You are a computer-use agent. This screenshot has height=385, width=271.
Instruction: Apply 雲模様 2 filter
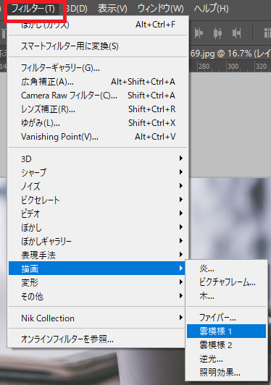226,345
